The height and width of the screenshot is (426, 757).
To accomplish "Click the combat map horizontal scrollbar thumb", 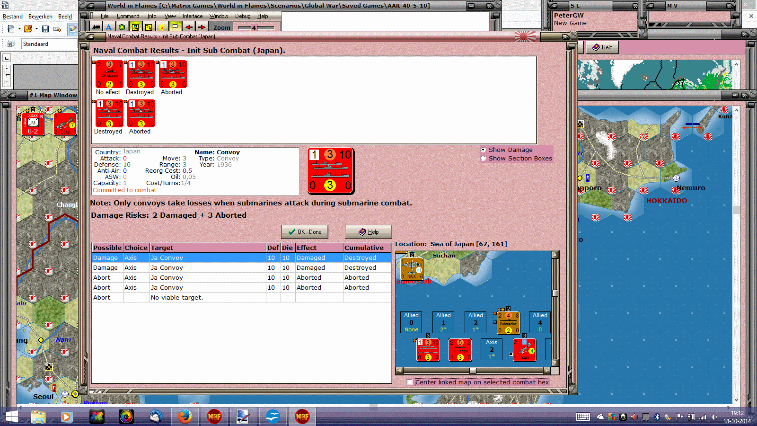I will click(473, 371).
